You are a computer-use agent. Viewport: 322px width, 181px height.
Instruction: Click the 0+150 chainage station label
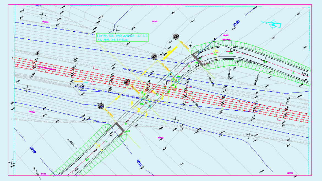[x=111, y=135]
